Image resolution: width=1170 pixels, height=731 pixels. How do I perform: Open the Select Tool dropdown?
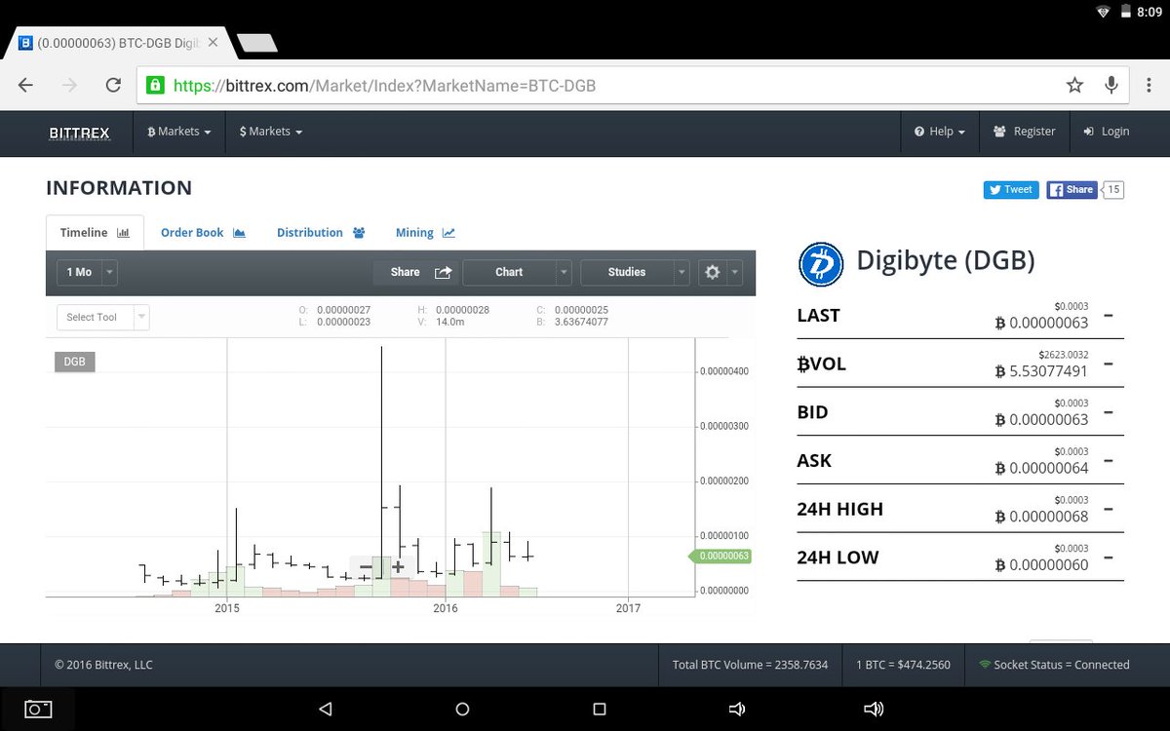click(102, 317)
